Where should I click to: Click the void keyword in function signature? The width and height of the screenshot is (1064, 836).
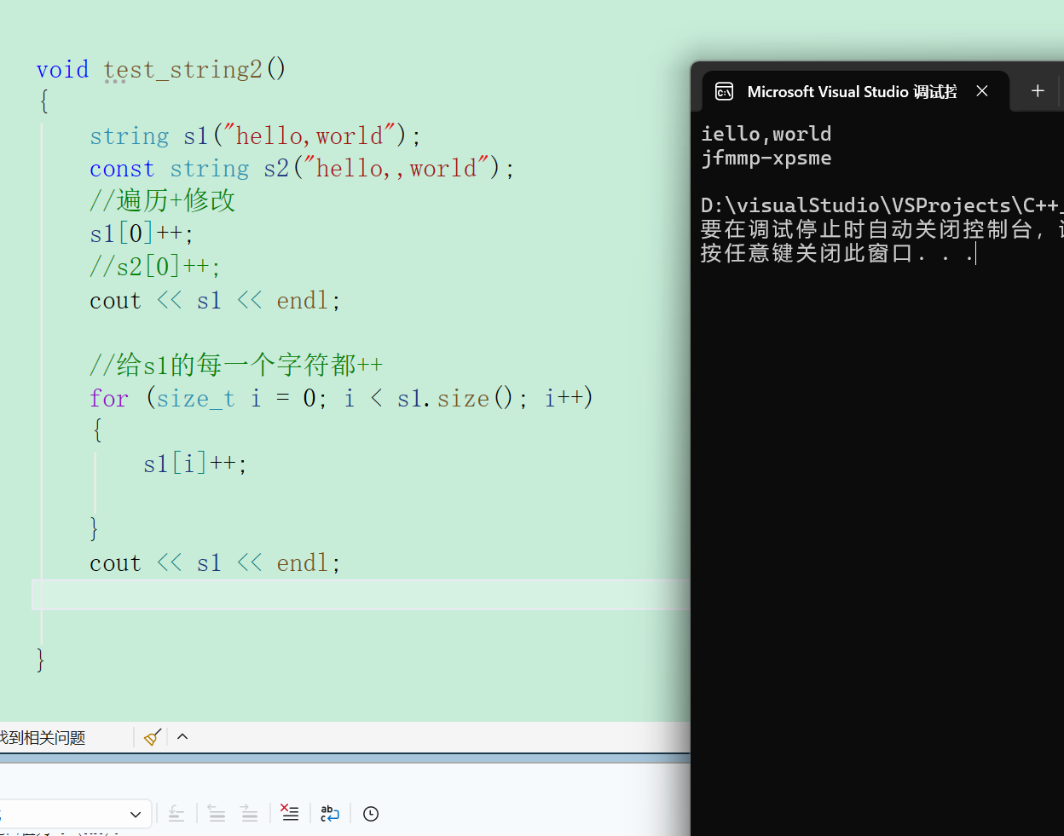coord(62,69)
